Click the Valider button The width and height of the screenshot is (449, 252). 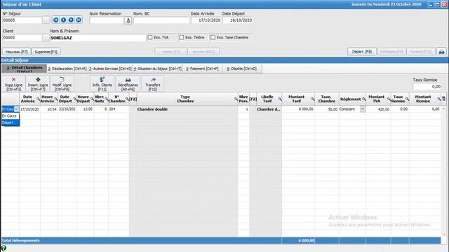(170, 52)
